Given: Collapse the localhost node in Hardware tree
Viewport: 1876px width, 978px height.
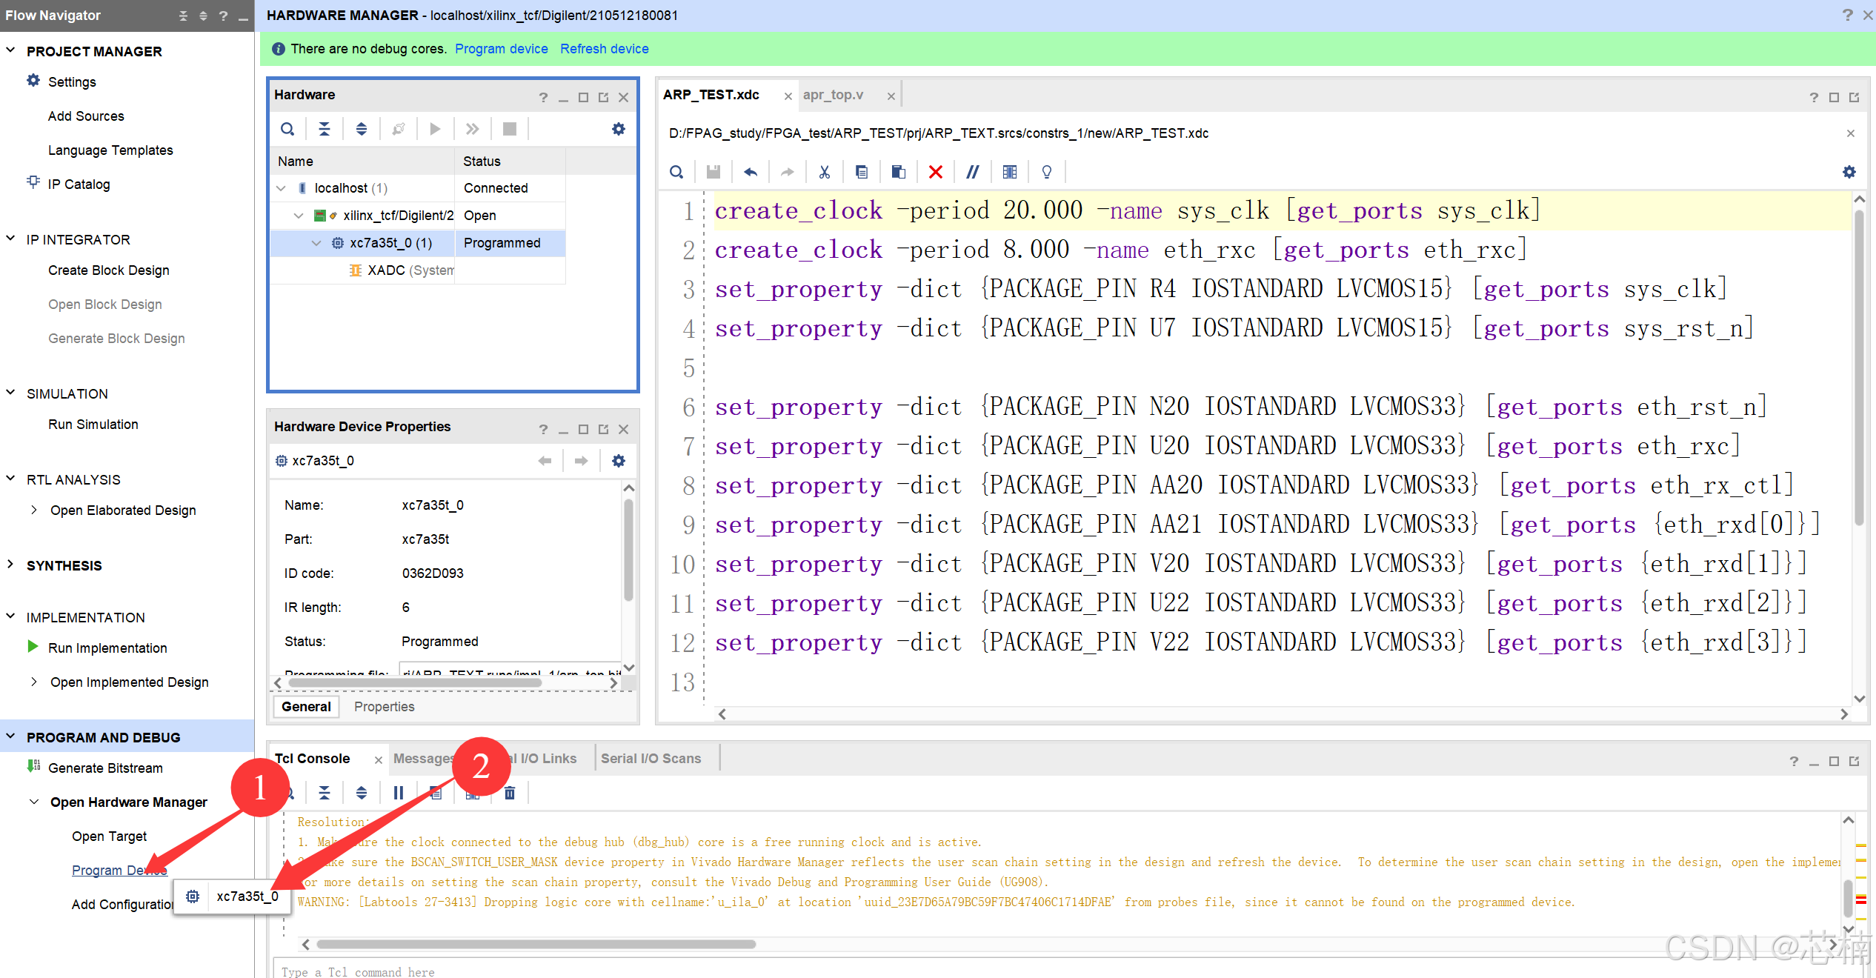Looking at the screenshot, I should [281, 187].
